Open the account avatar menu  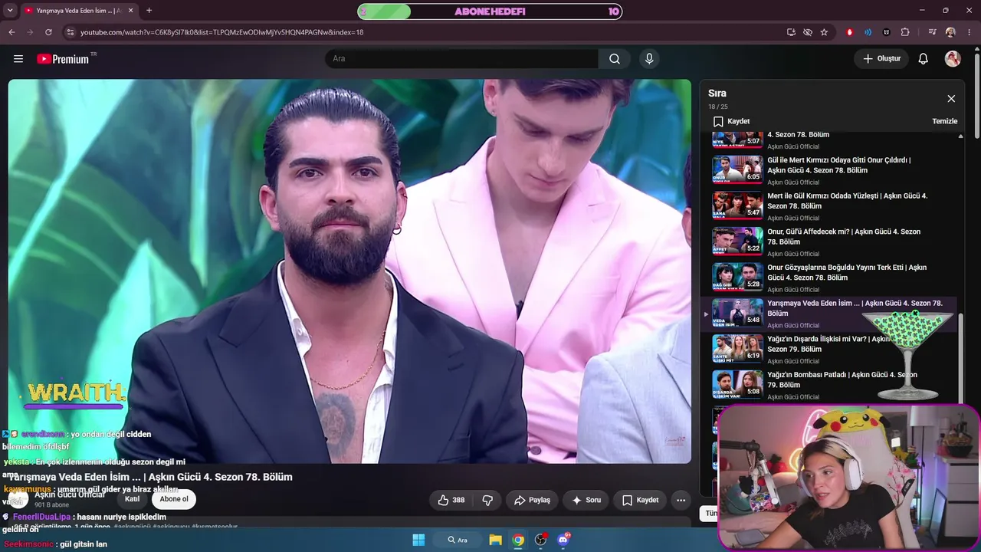coord(953,59)
